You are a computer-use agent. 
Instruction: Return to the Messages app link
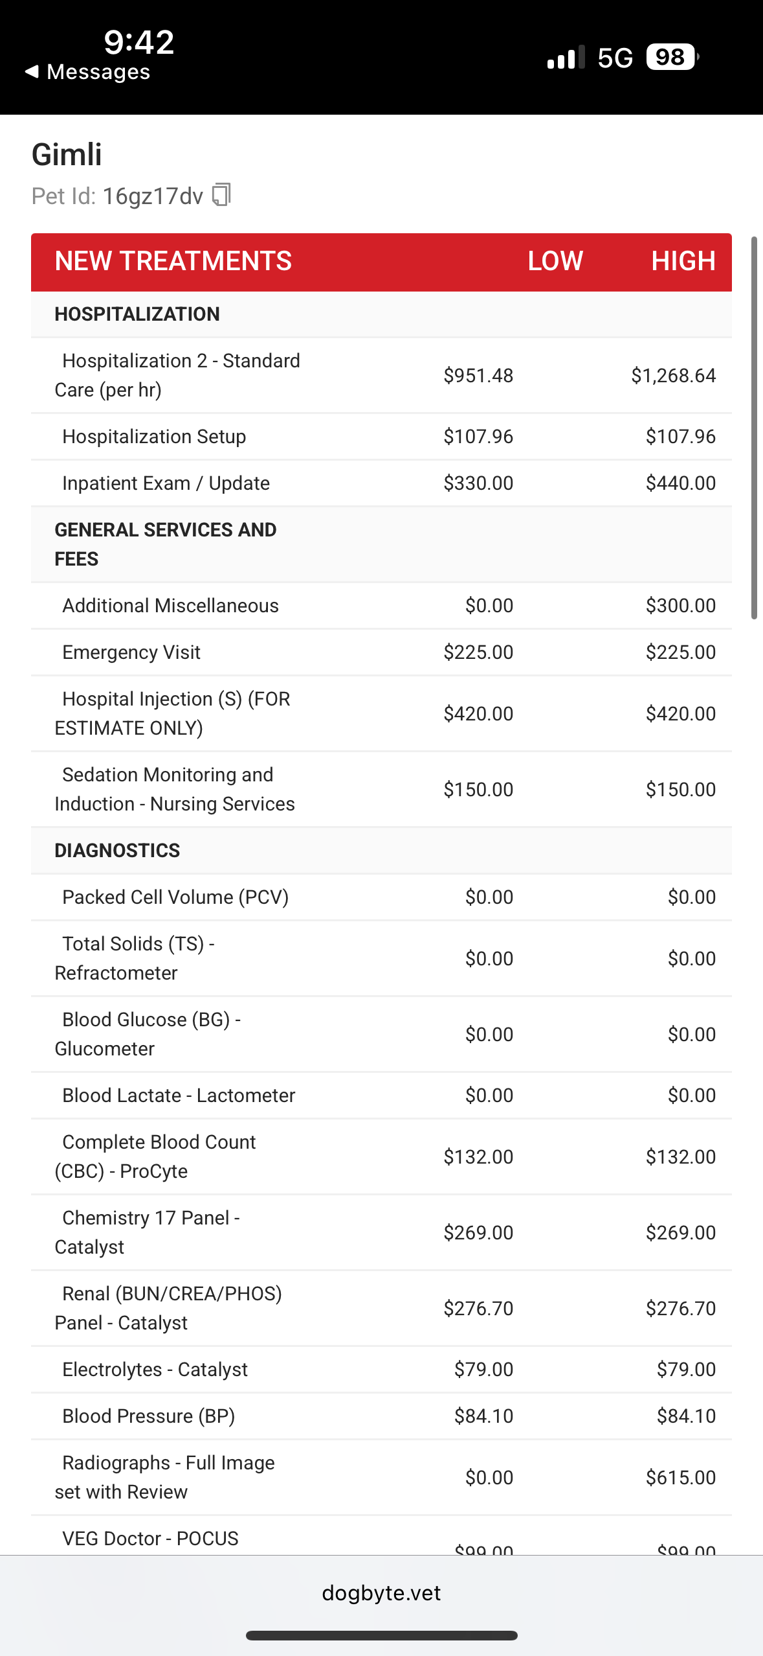98,71
